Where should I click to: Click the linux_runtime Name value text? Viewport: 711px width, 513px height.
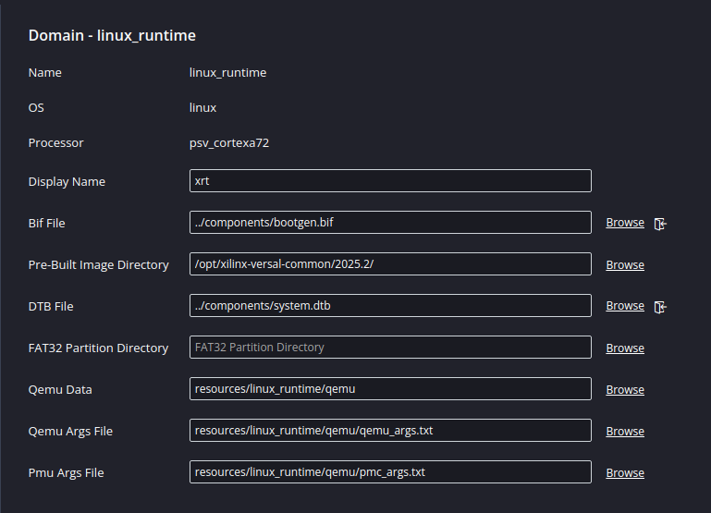click(227, 73)
